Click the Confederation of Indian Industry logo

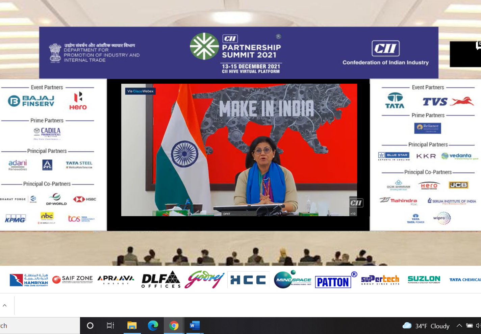(x=385, y=53)
